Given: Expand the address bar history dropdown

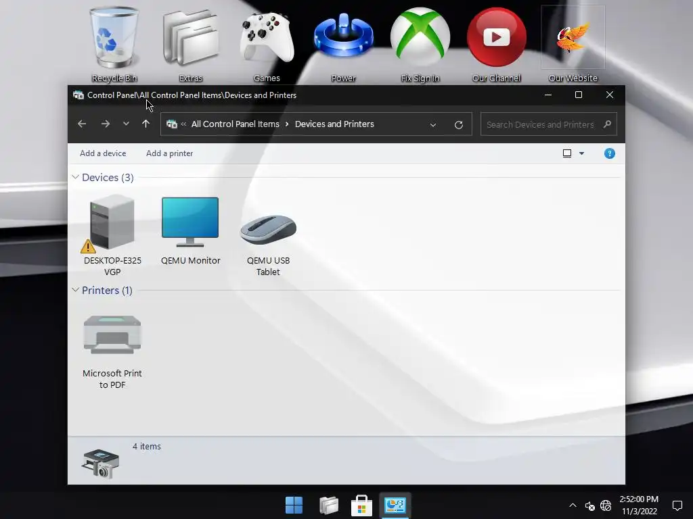Looking at the screenshot, I should point(433,125).
